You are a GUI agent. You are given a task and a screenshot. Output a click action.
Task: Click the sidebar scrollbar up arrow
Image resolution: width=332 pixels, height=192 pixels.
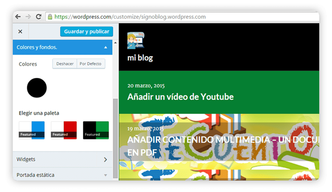click(x=115, y=43)
